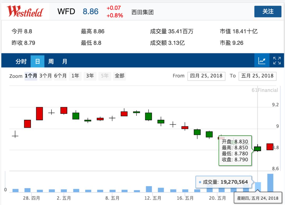The image size is (285, 205).
Task: Click the tallest volume bar at right
Action: (270, 183)
